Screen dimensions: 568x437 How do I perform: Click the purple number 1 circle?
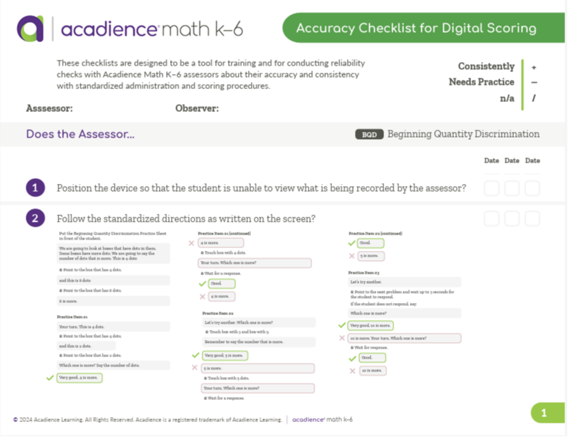35,187
